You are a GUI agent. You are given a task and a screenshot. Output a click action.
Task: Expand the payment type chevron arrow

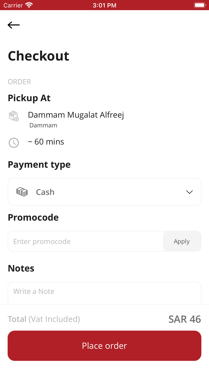click(x=189, y=192)
